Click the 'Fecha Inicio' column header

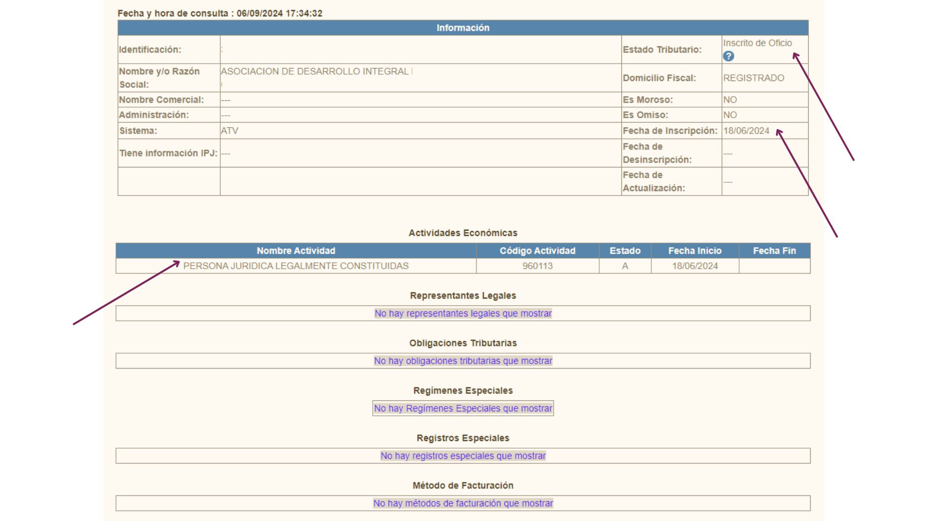click(694, 251)
